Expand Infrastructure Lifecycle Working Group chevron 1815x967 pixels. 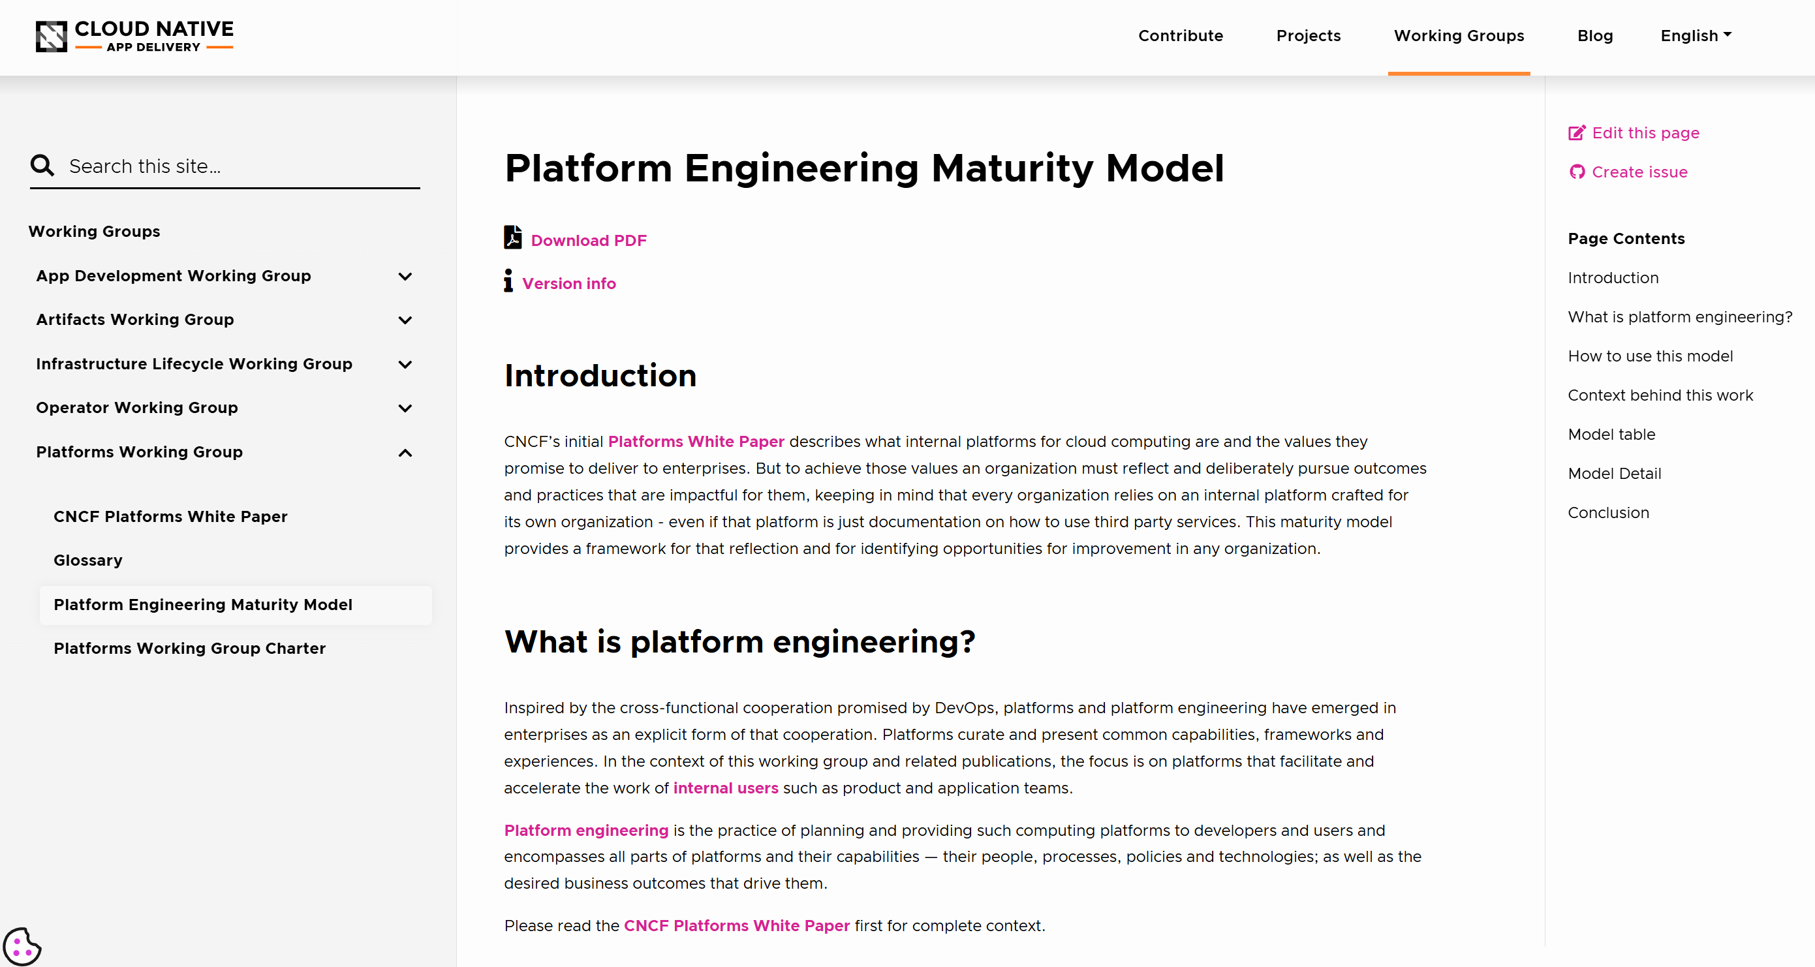point(405,364)
